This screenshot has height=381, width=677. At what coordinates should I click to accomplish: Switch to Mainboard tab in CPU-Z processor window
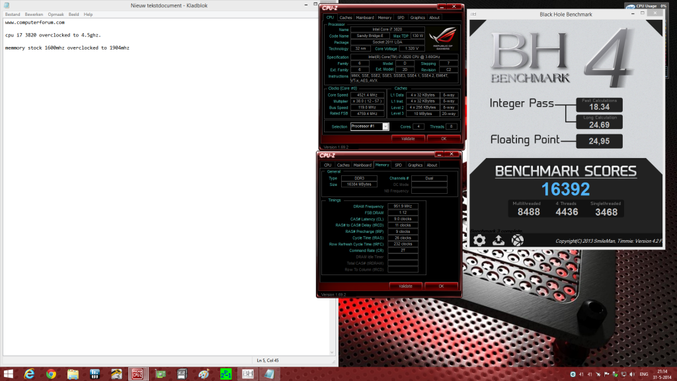click(365, 18)
